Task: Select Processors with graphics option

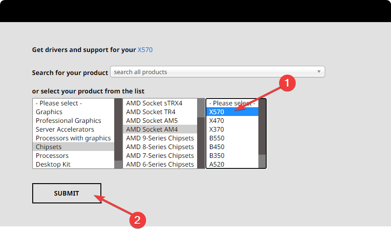Action: click(x=73, y=138)
